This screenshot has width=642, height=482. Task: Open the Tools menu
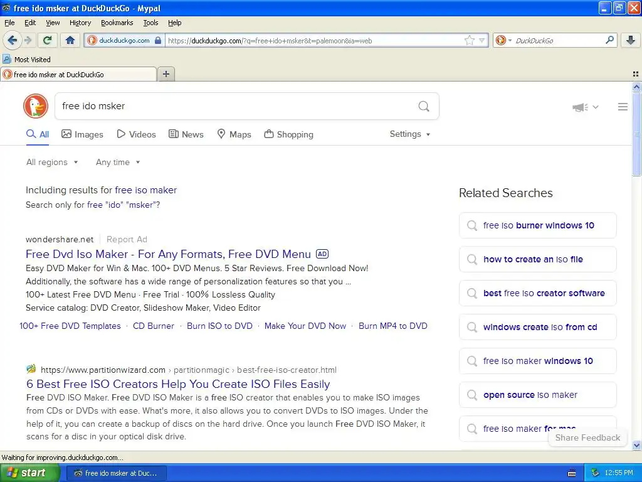click(150, 23)
